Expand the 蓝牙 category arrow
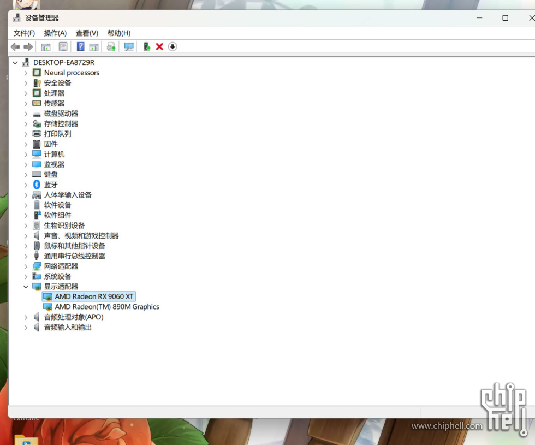 click(26, 185)
